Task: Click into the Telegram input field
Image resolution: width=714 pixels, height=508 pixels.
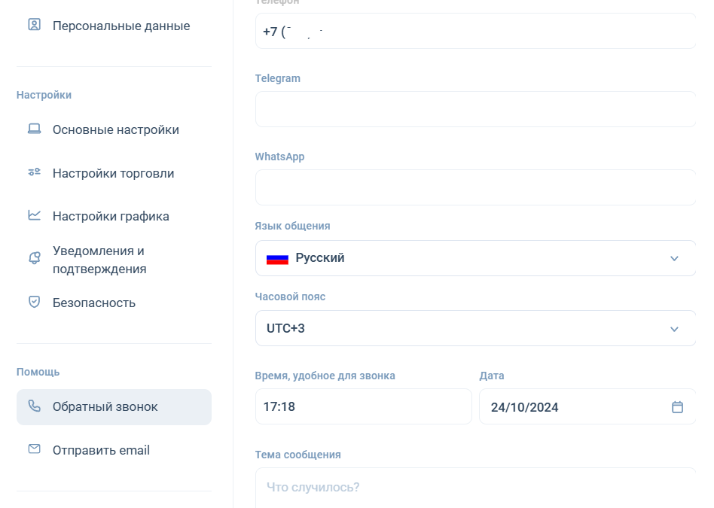Action: [x=474, y=109]
